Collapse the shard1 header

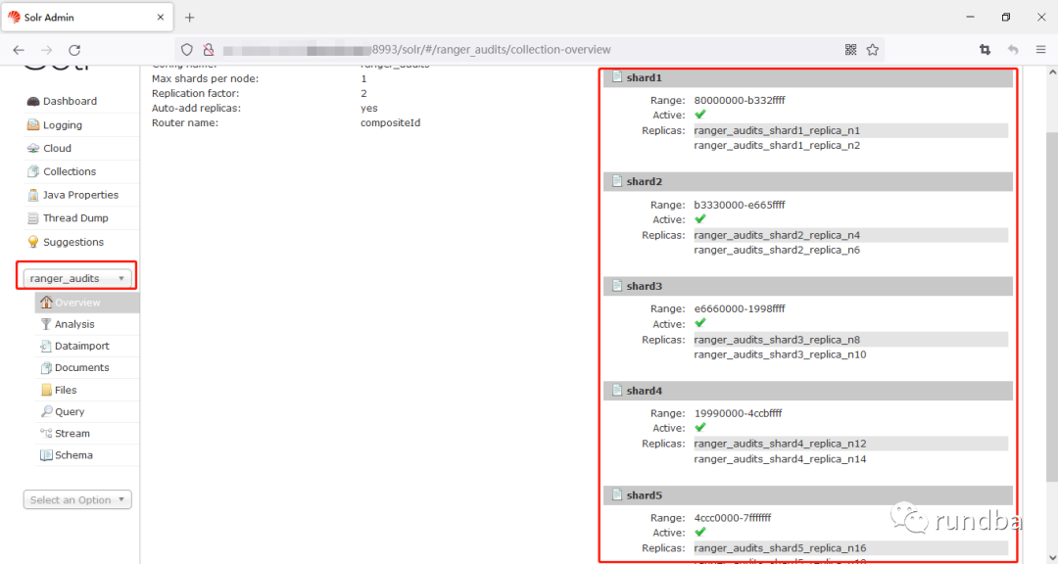pyautogui.click(x=807, y=77)
